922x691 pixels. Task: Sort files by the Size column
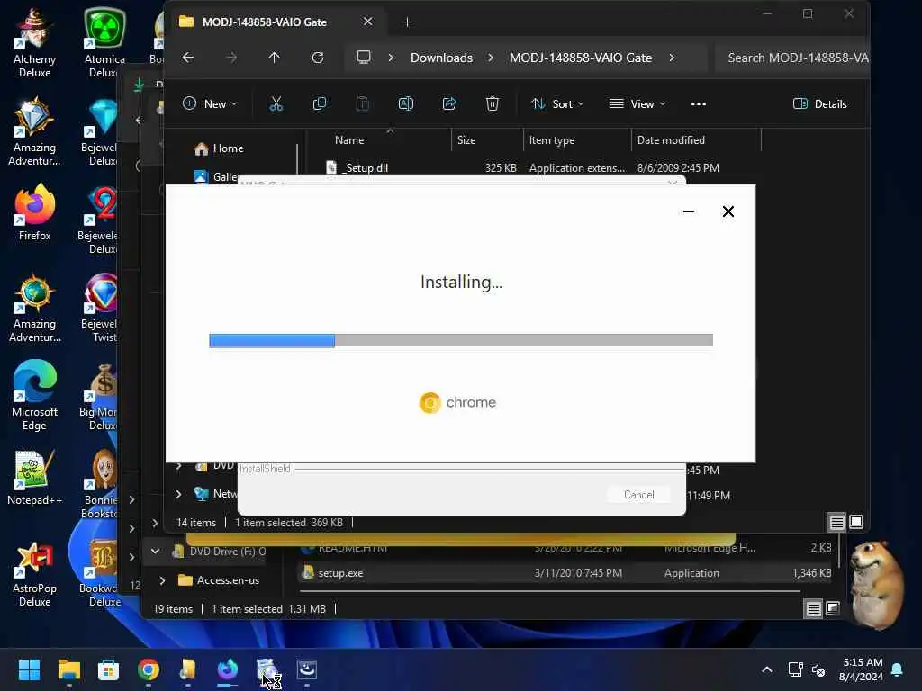[466, 139]
